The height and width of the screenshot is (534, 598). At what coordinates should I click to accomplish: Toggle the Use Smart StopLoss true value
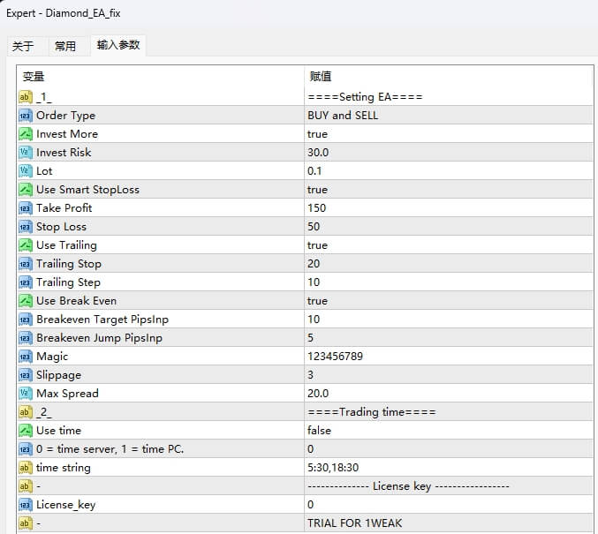[317, 190]
